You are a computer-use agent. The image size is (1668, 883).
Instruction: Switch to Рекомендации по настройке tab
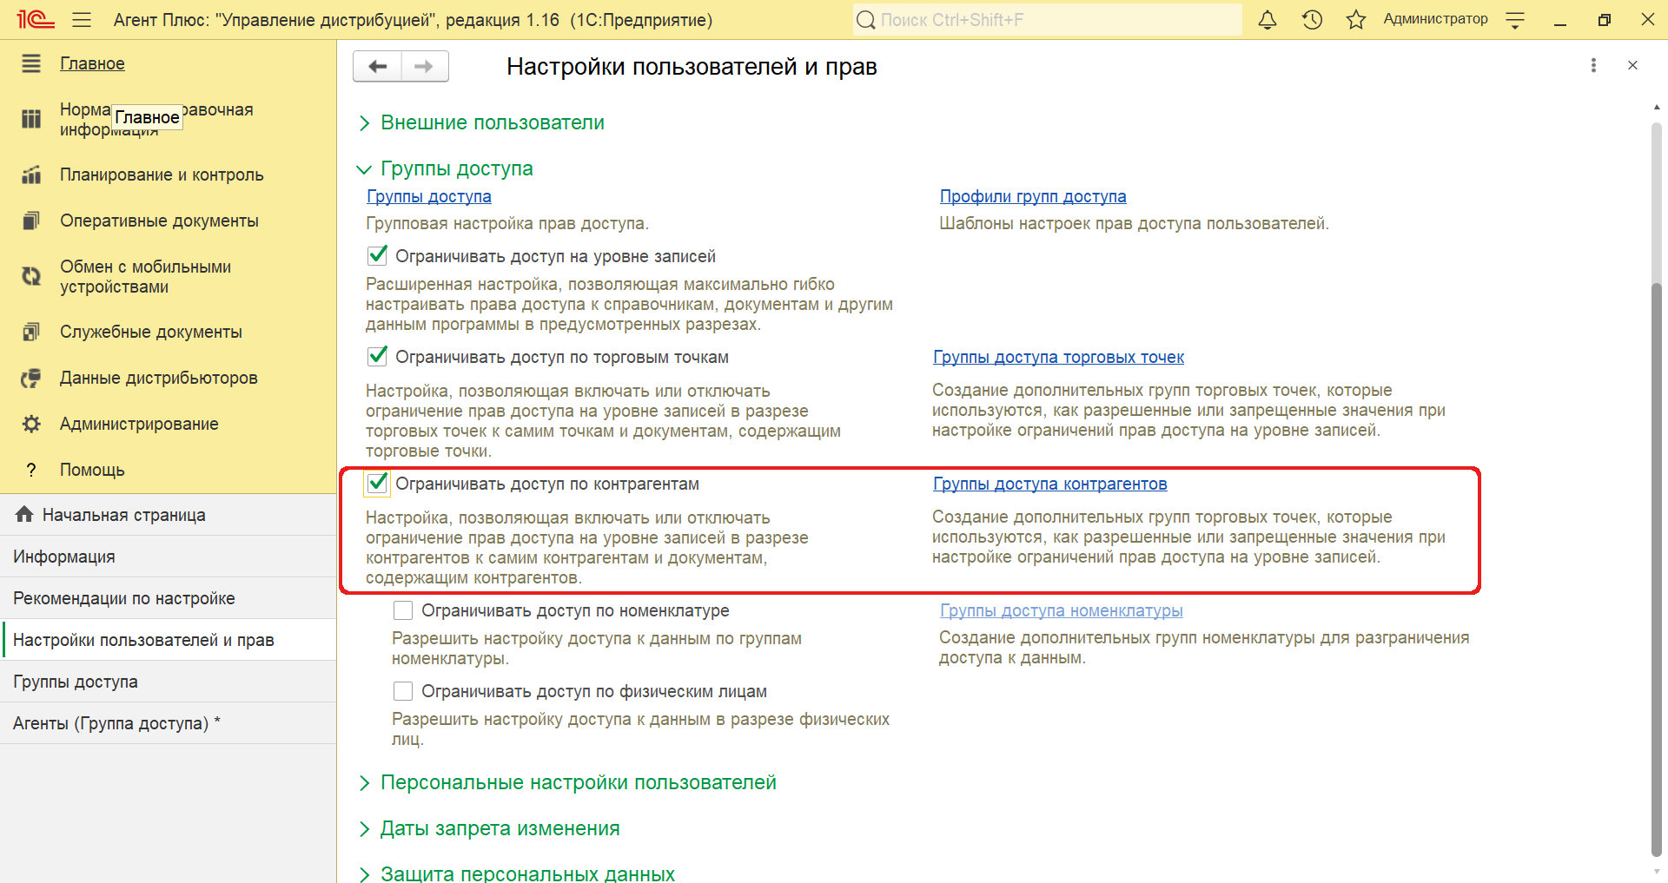(169, 598)
